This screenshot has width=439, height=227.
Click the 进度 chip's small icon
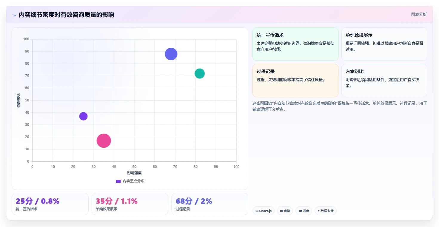pyautogui.click(x=300, y=211)
